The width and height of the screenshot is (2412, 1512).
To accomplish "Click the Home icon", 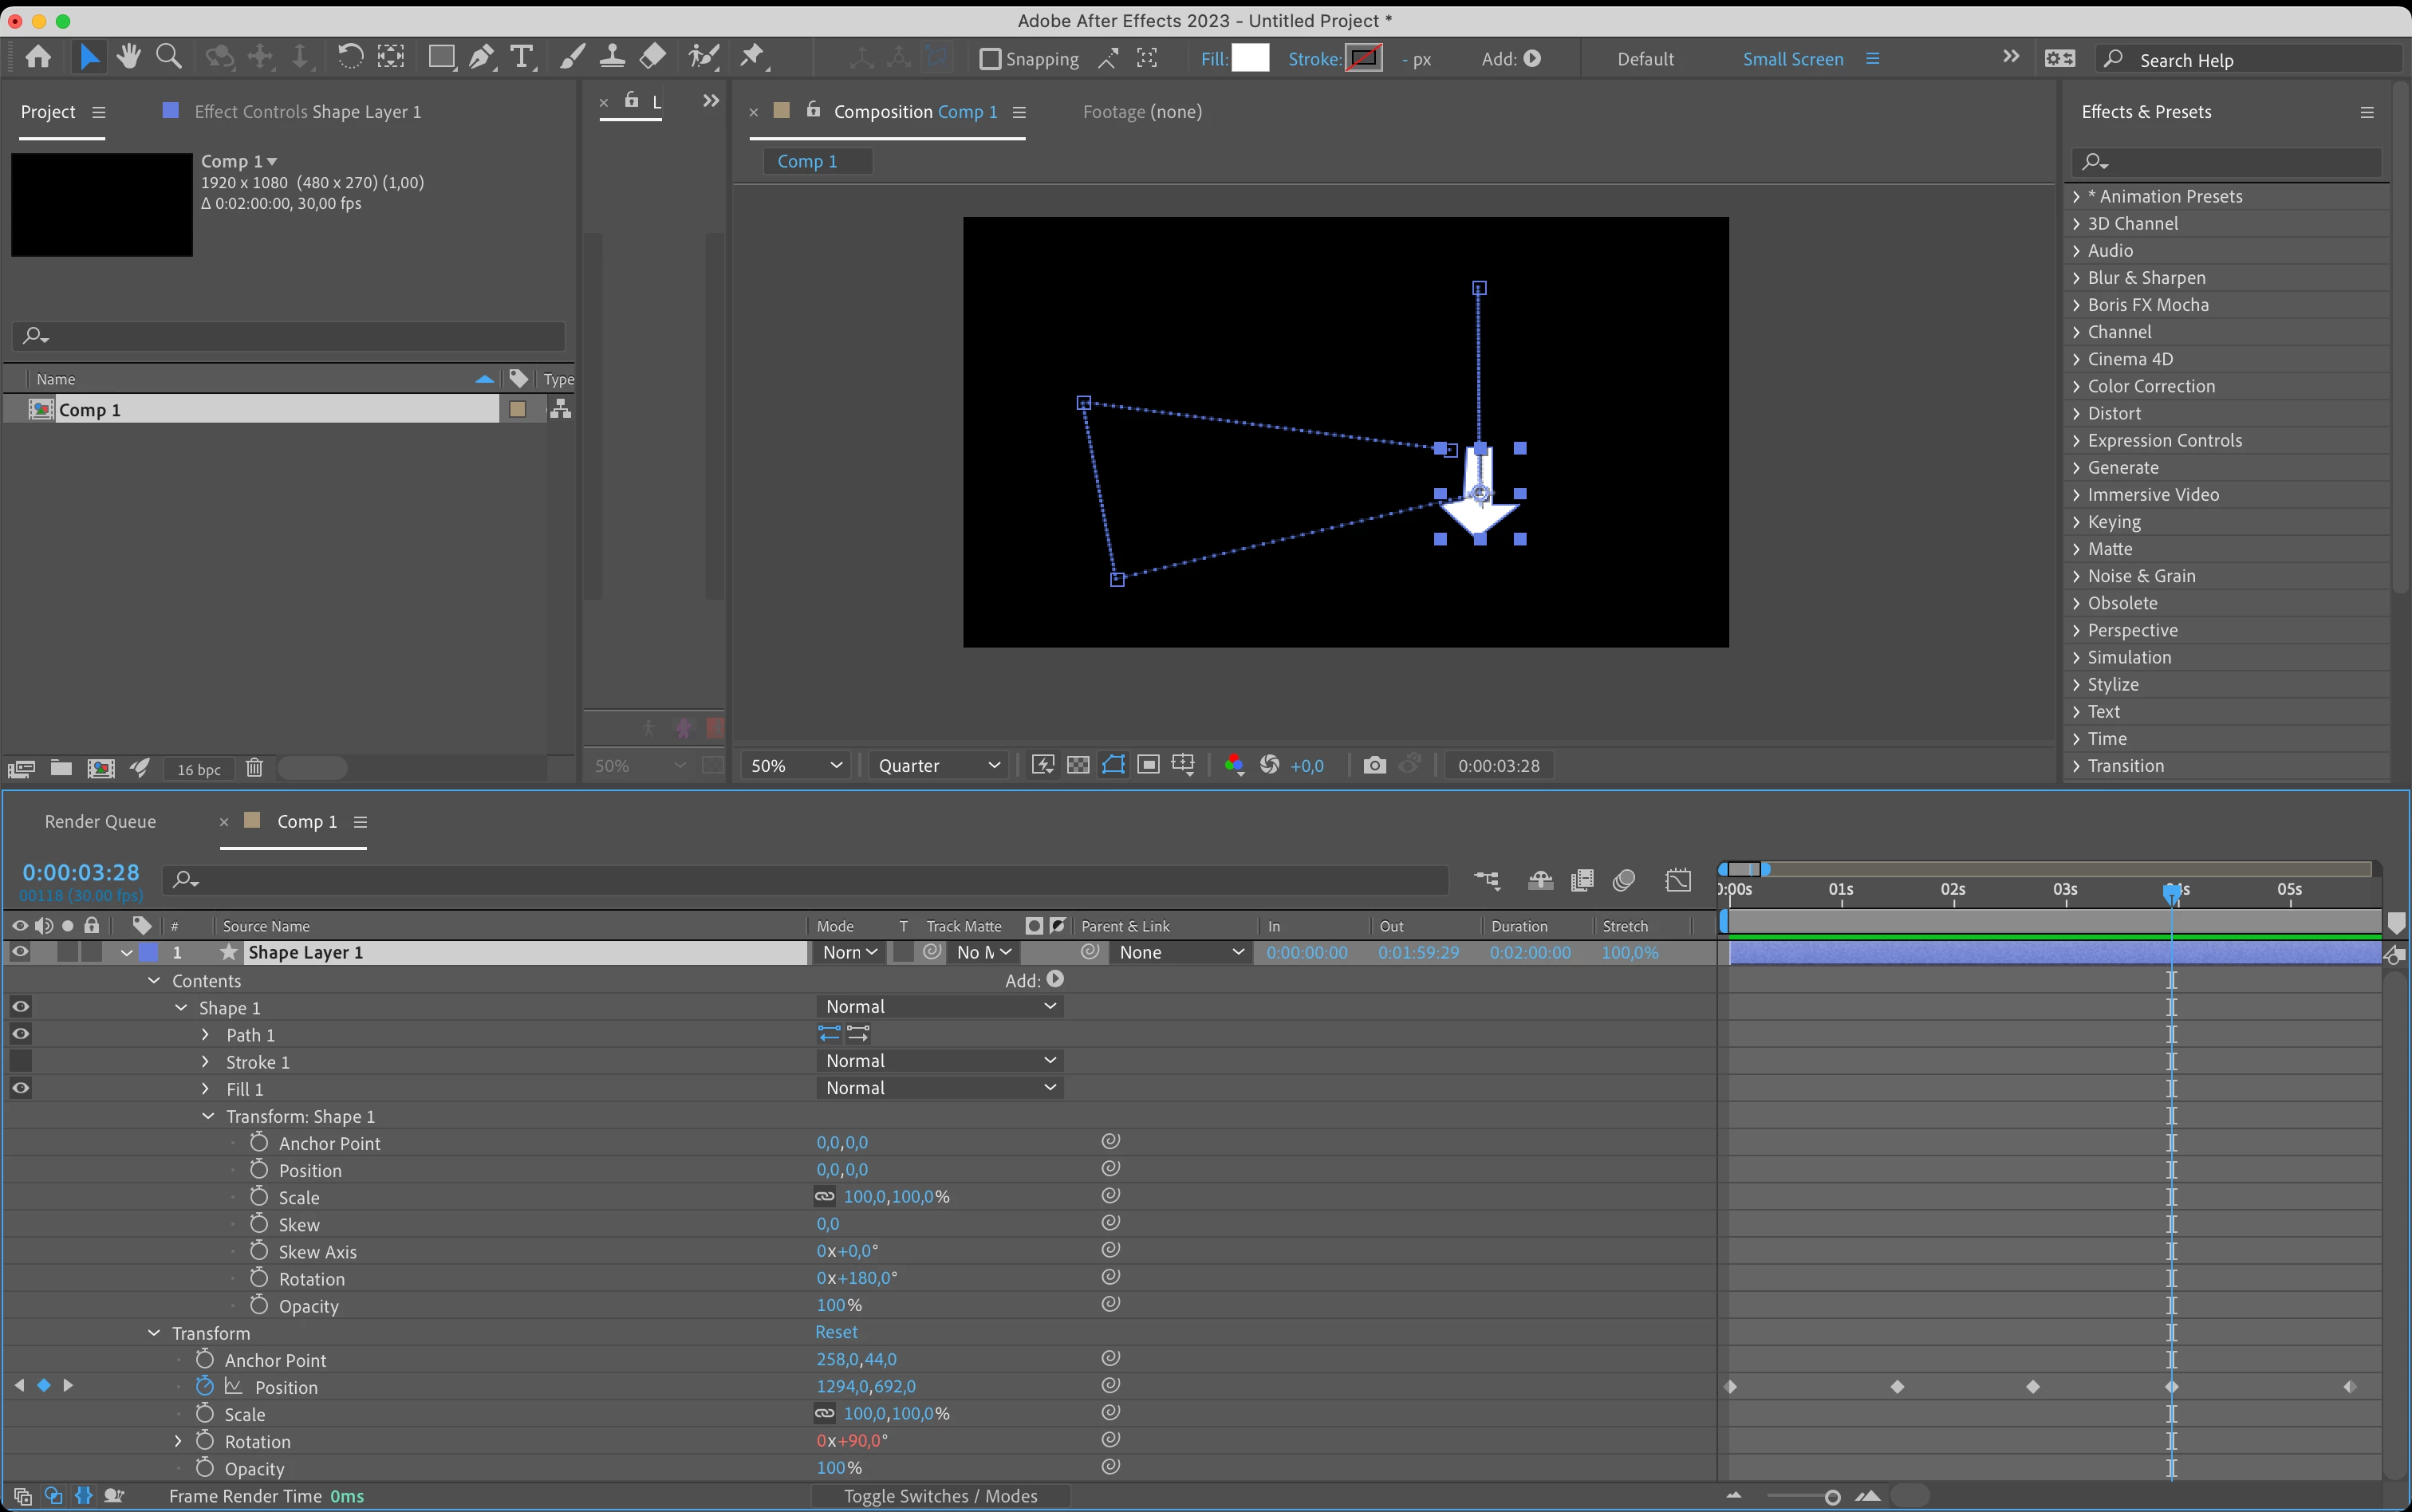I will (38, 57).
